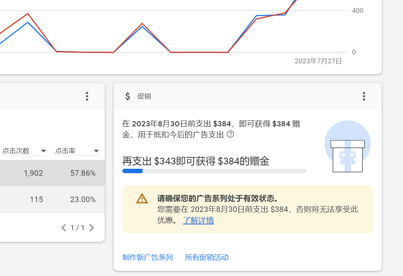This screenshot has height=276, width=403.
Task: Expand the 点击次数 column dropdown arrow
Action: tap(44, 151)
